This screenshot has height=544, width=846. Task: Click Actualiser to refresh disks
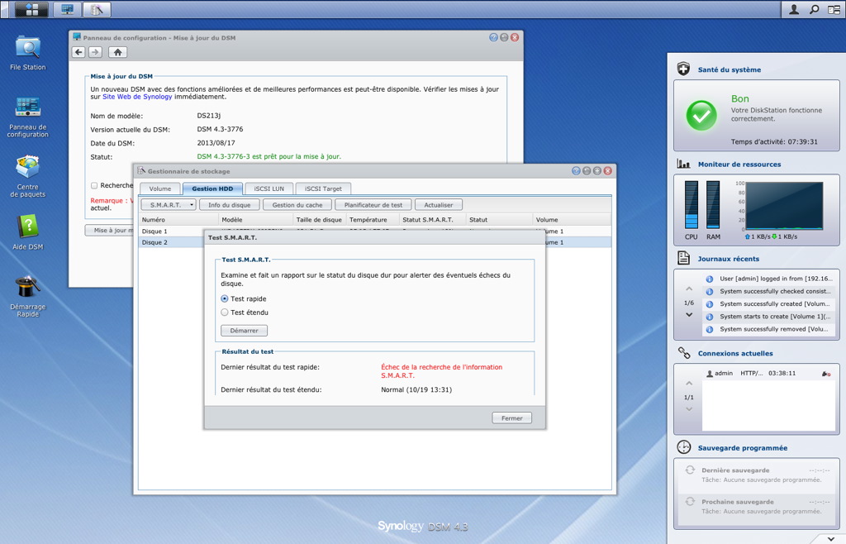pyautogui.click(x=439, y=205)
